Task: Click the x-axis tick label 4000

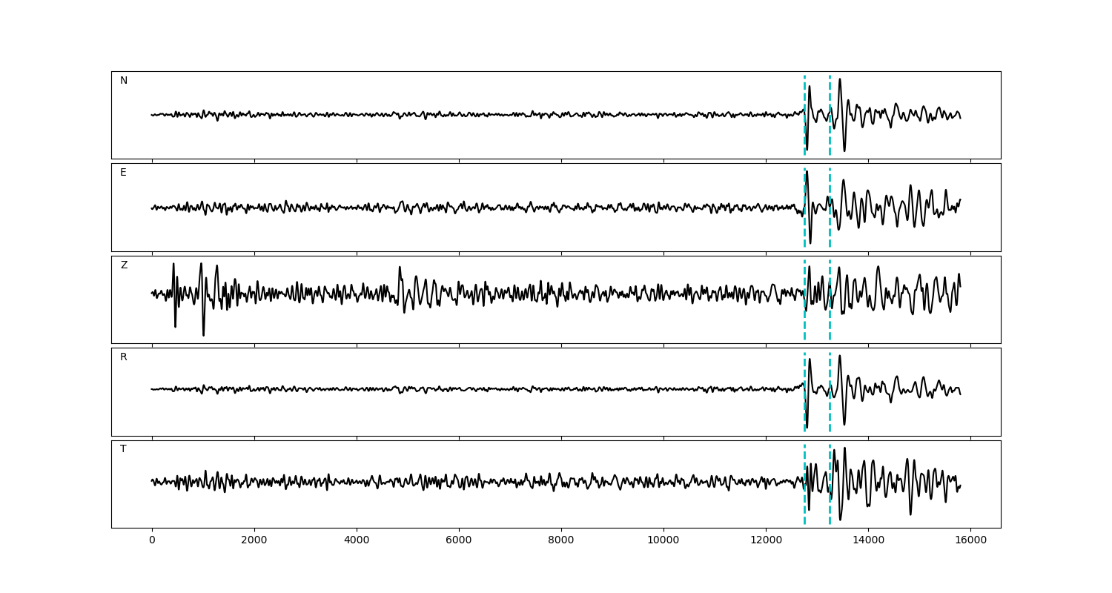Action: click(x=357, y=541)
